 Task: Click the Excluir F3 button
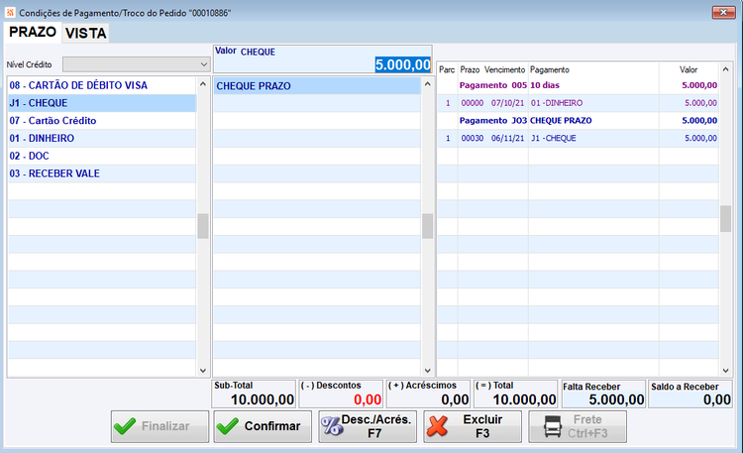coord(473,426)
